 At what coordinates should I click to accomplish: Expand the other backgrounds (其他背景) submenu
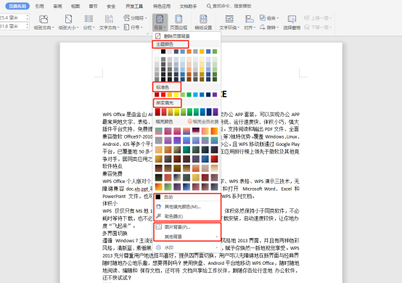click(x=187, y=237)
